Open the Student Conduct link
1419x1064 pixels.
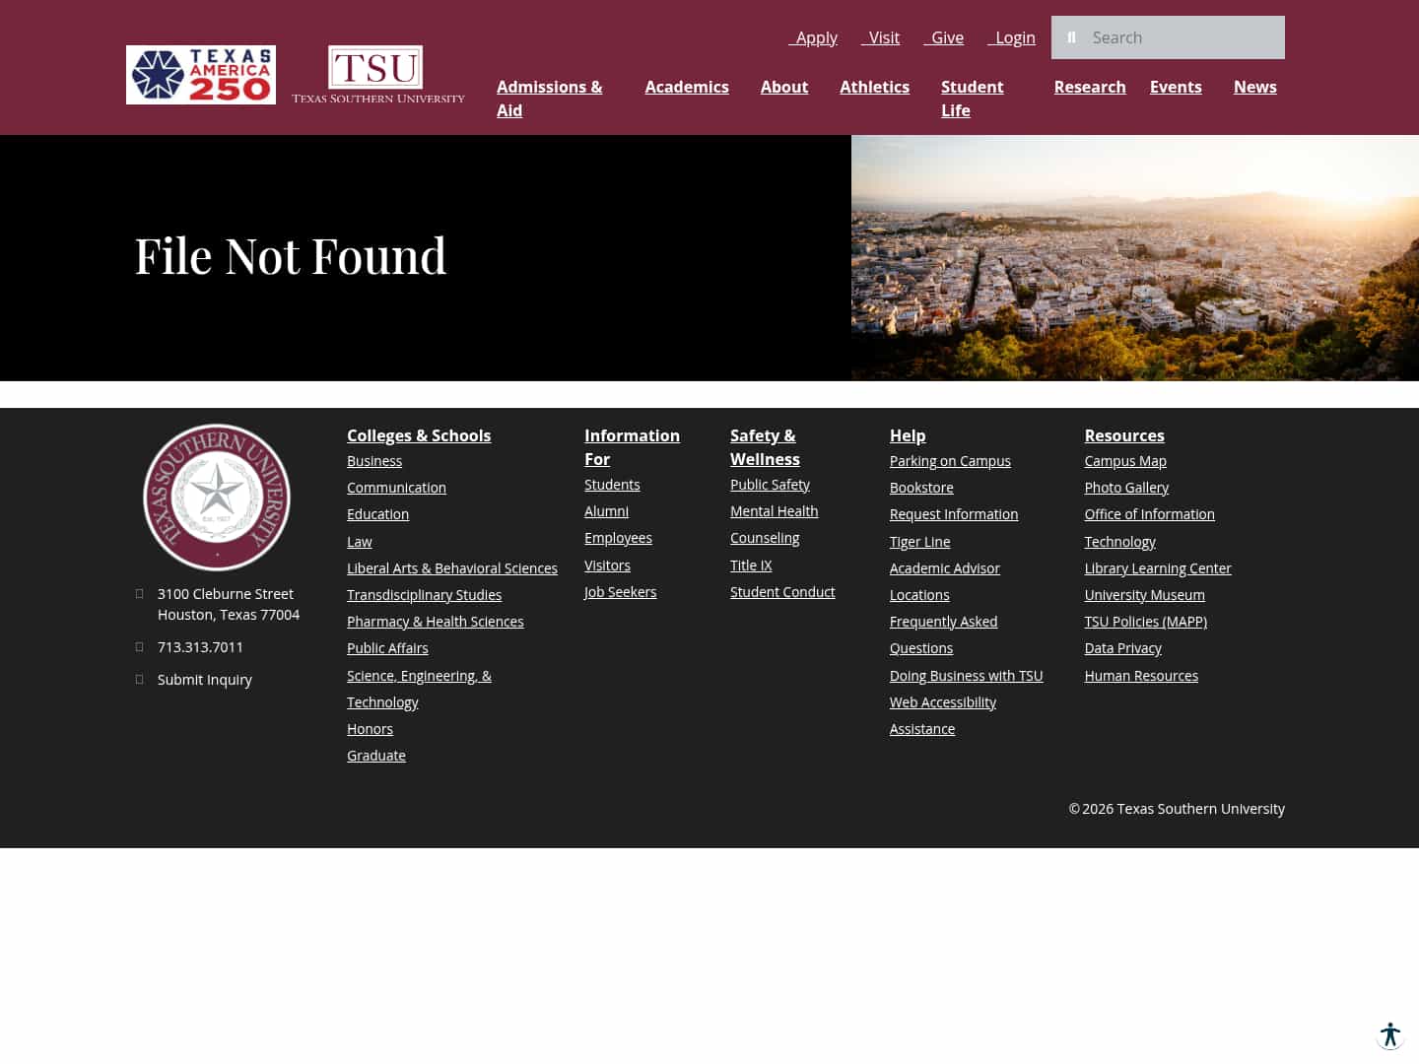pyautogui.click(x=782, y=592)
